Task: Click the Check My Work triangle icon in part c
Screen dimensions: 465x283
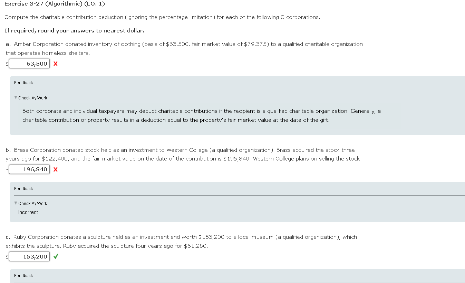Action: pyautogui.click(x=16, y=282)
